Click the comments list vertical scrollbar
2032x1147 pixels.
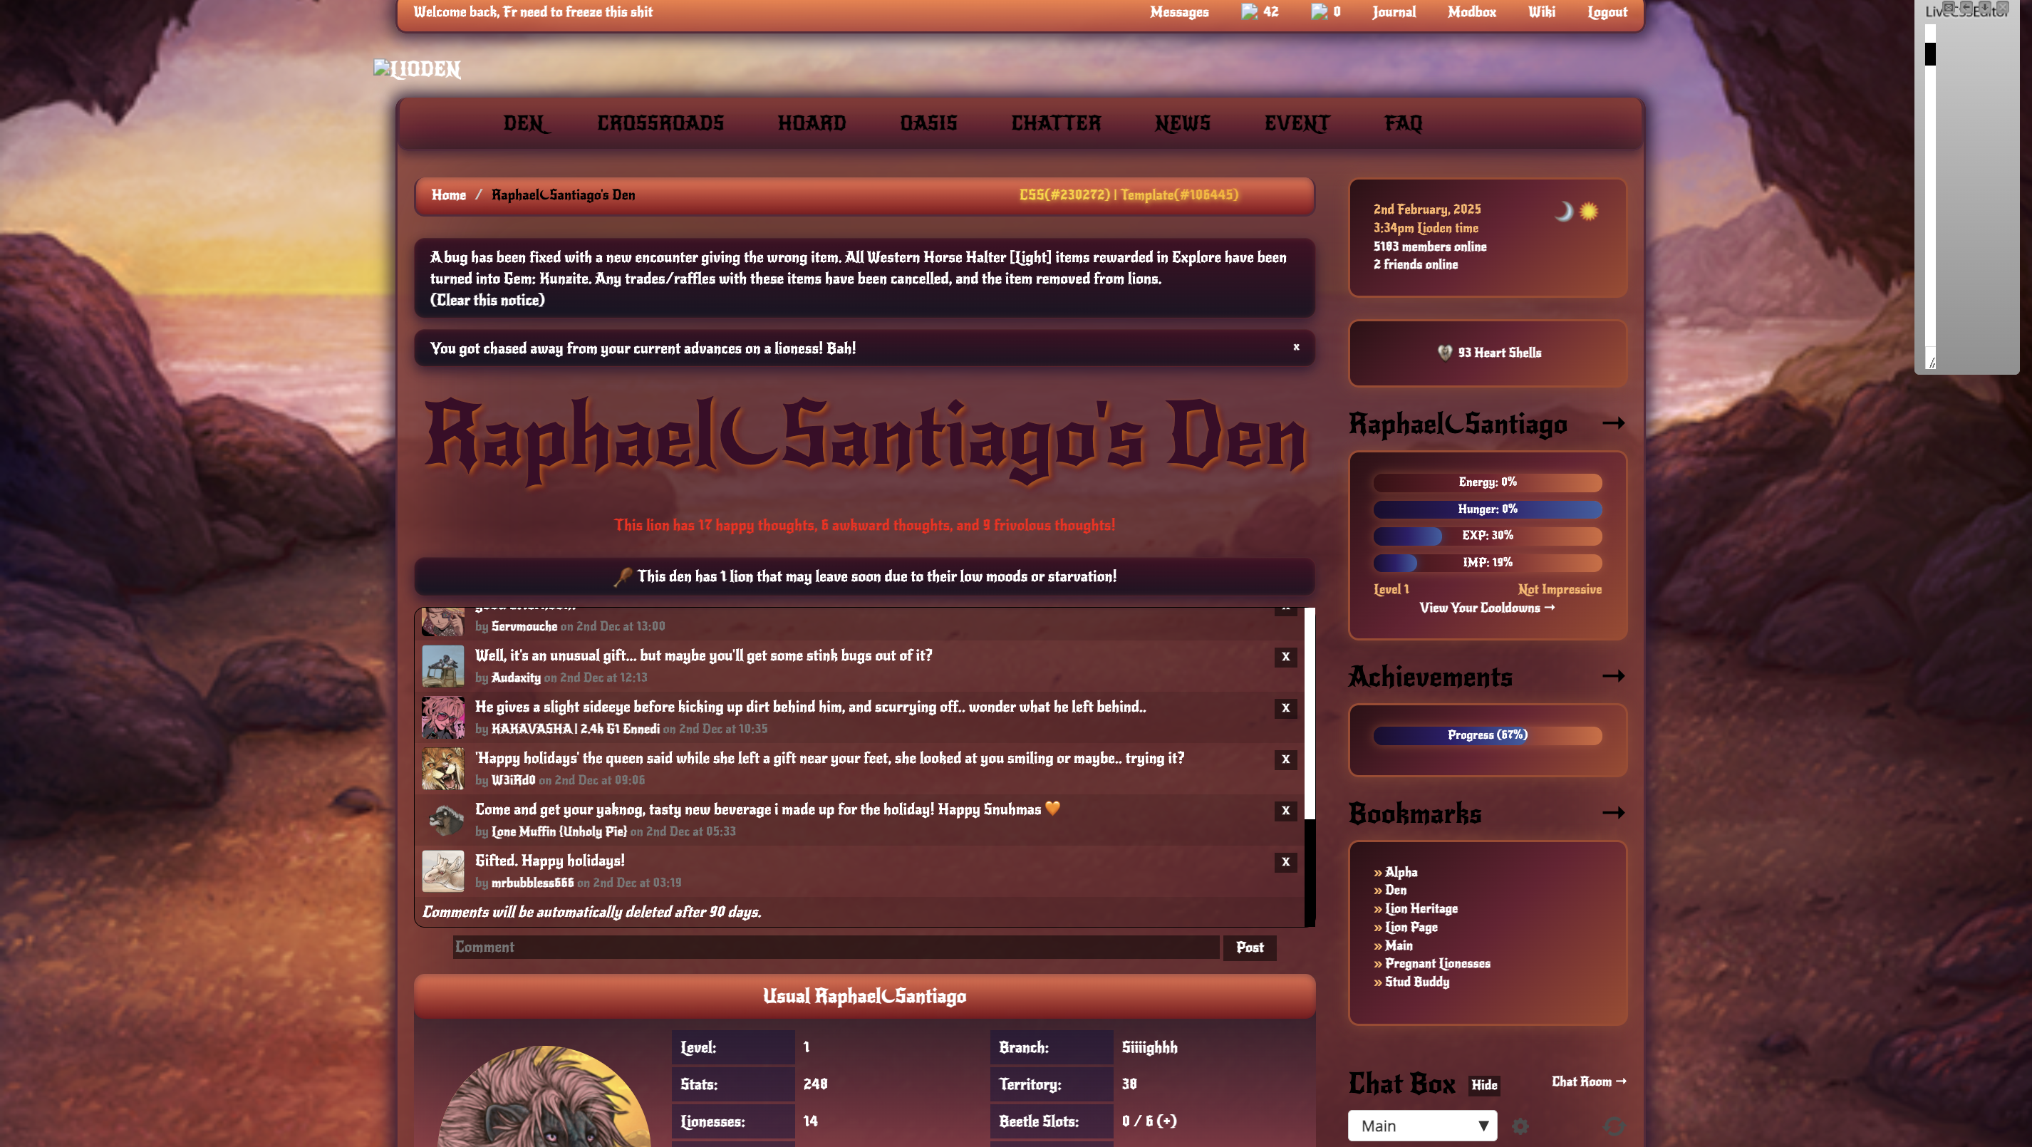pos(1310,767)
